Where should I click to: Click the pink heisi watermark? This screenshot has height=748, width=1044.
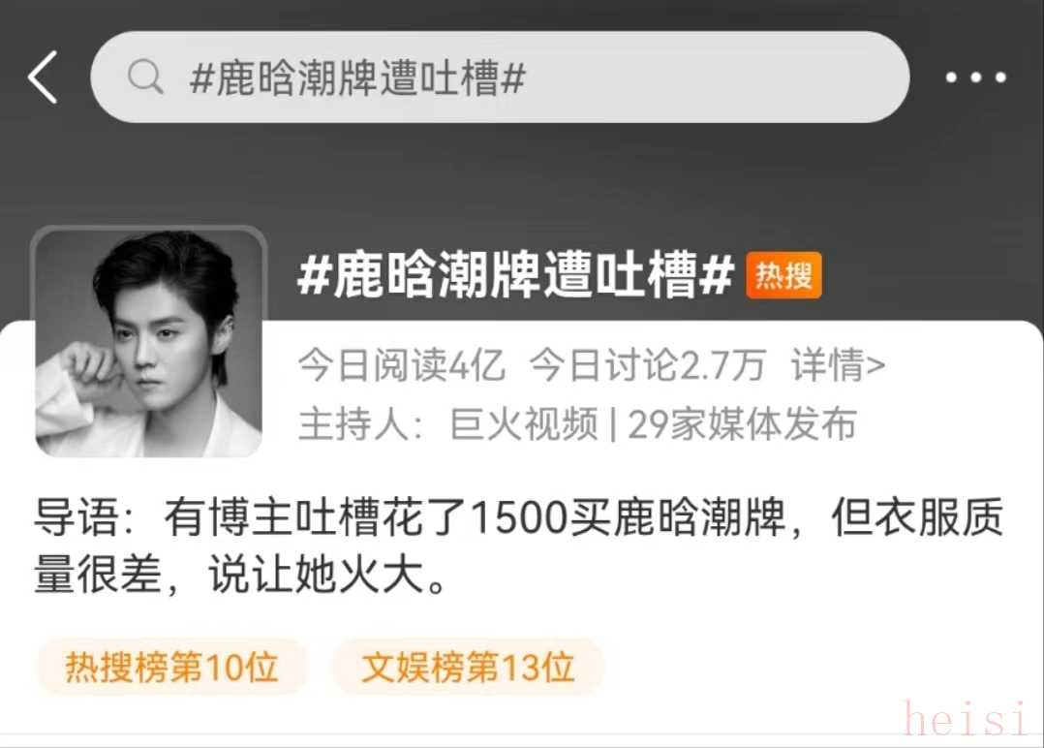coord(967,719)
